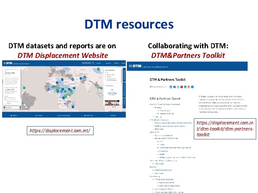Click the Datasets item in map footer bar
The width and height of the screenshot is (258, 193).
(39, 115)
